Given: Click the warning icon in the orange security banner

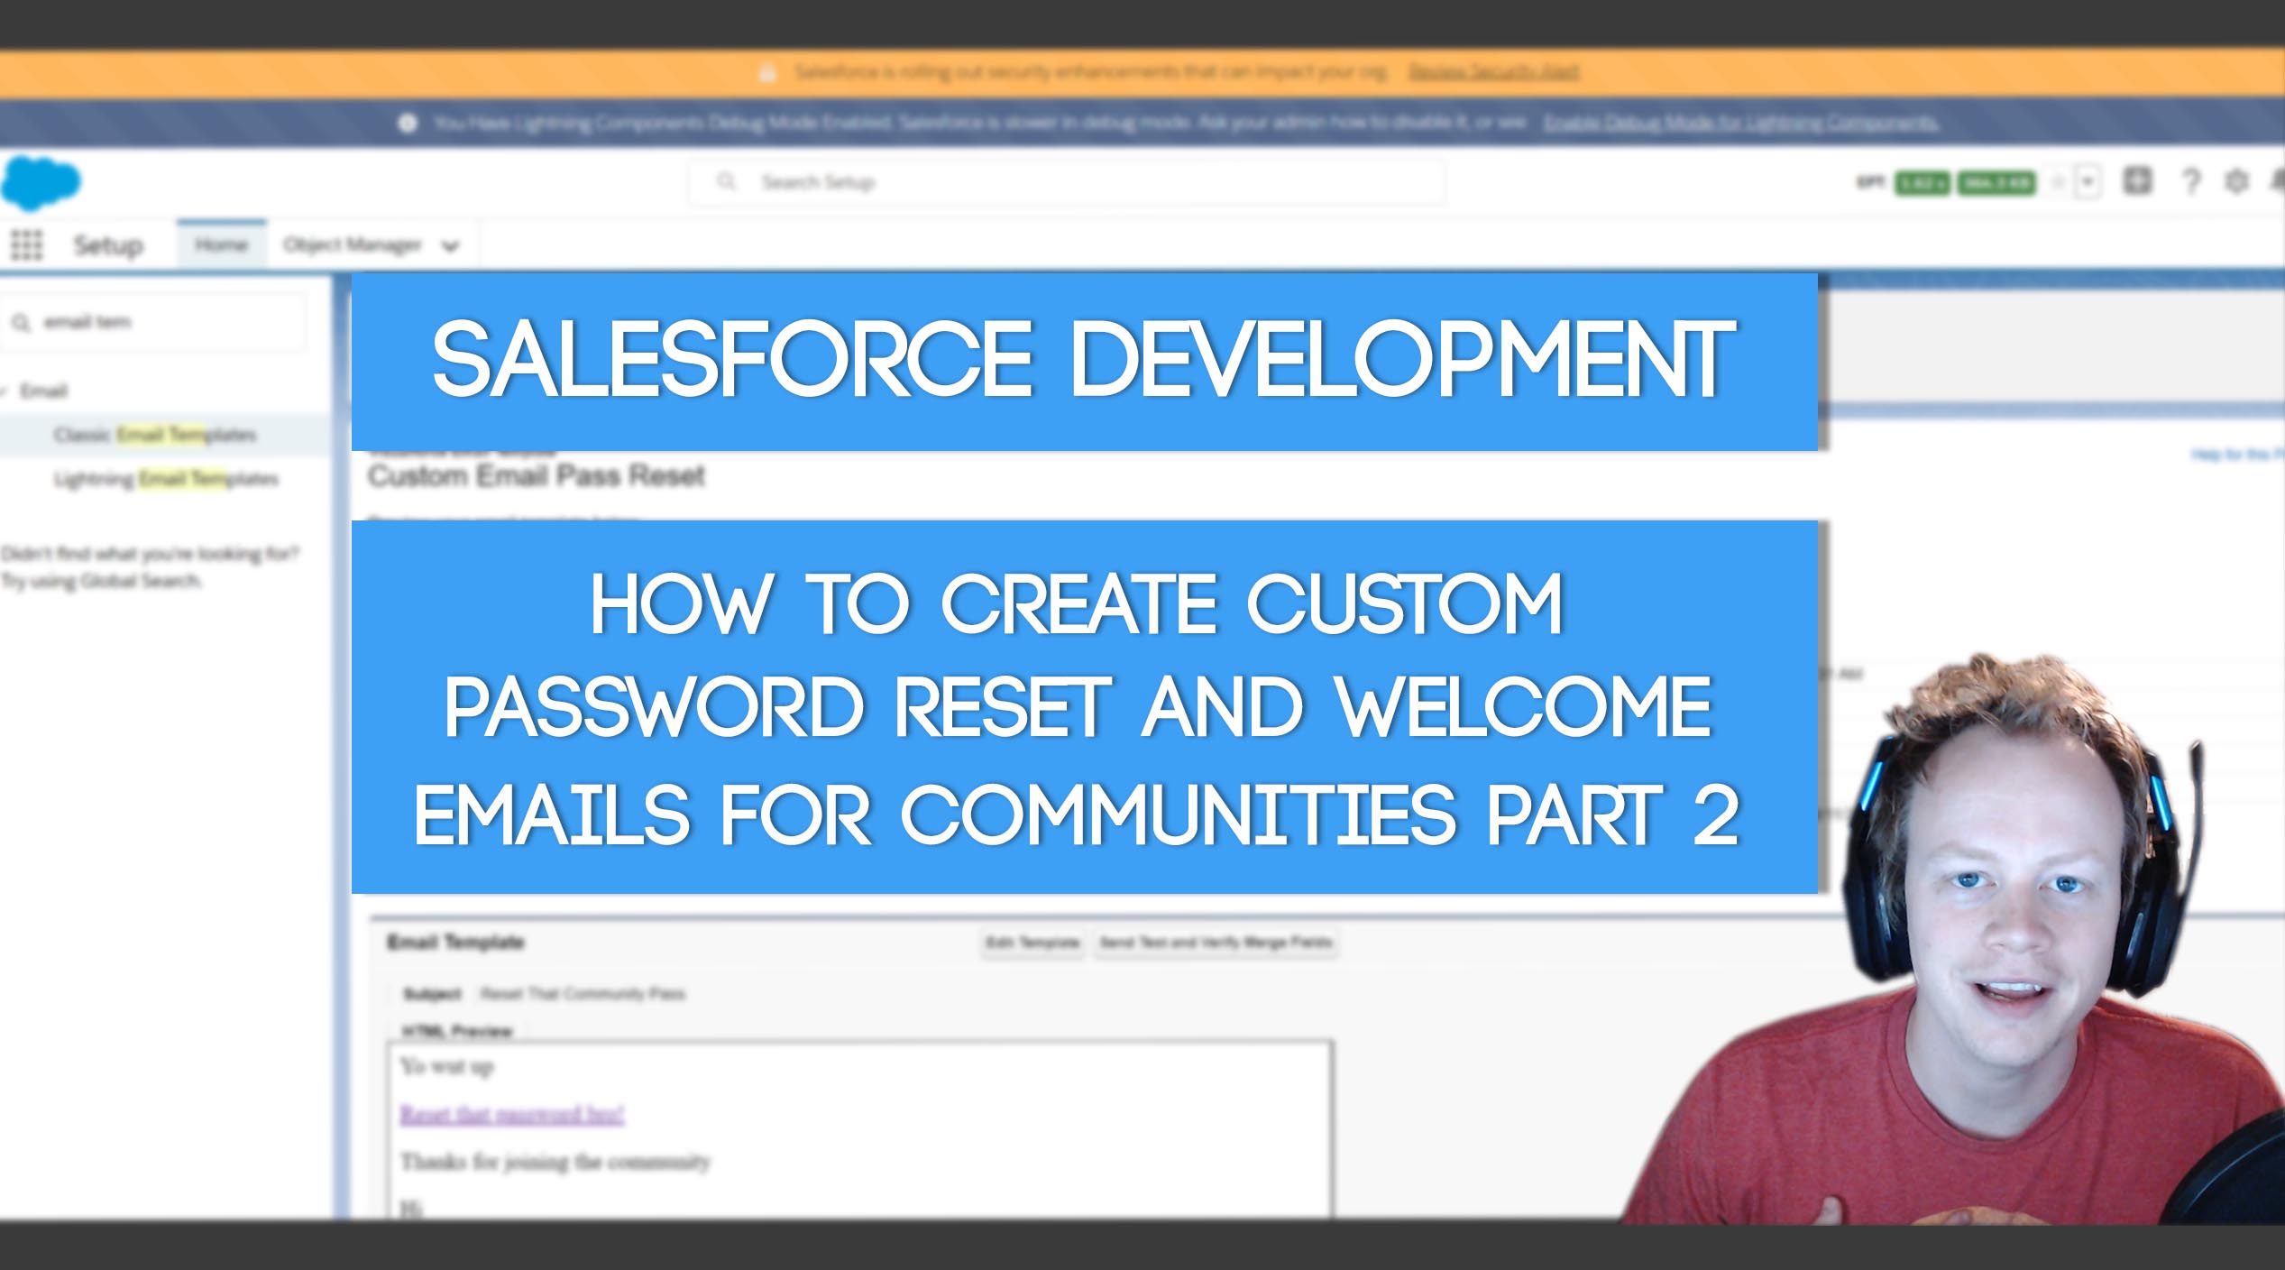Looking at the screenshot, I should point(767,71).
